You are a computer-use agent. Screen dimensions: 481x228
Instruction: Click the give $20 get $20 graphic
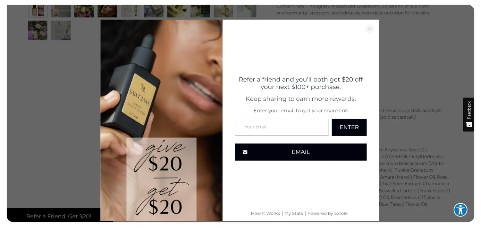pyautogui.click(x=161, y=179)
